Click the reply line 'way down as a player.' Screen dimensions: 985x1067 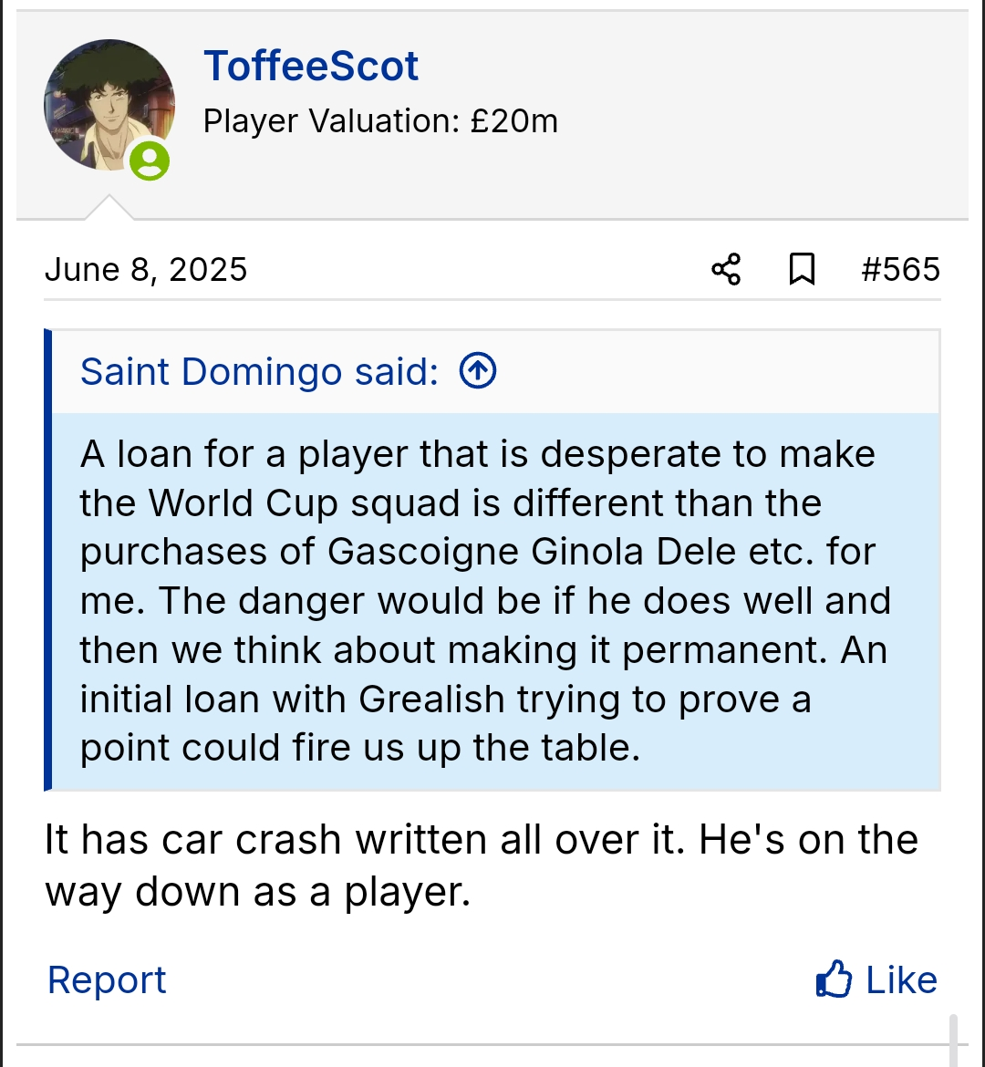pyautogui.click(x=258, y=892)
